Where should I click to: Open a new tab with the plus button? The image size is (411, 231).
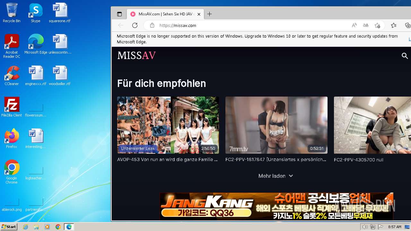(210, 14)
